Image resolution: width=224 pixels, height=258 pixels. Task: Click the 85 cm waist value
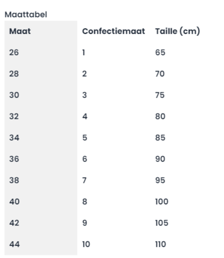coord(160,138)
